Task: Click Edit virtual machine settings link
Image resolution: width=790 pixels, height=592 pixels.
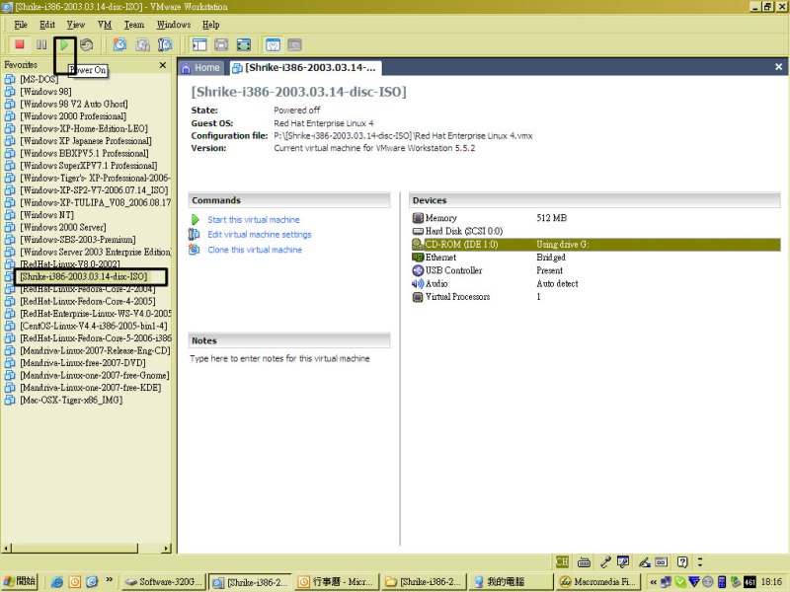Action: click(260, 235)
